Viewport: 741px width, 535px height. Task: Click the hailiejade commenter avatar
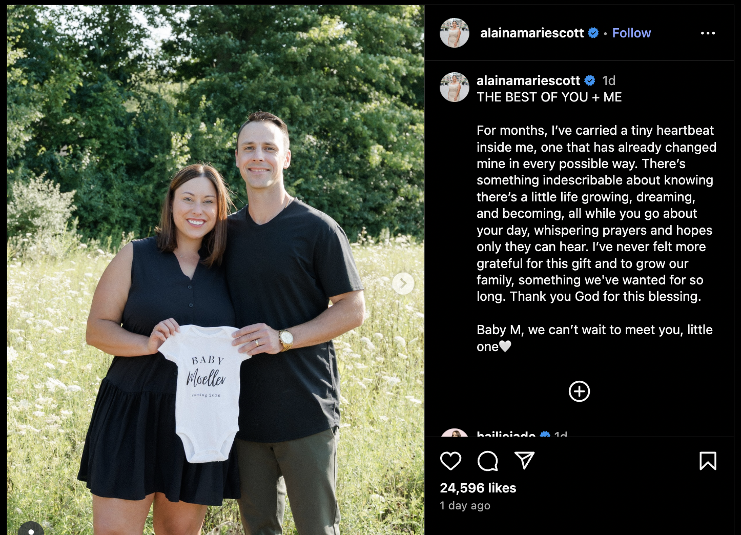click(x=455, y=433)
